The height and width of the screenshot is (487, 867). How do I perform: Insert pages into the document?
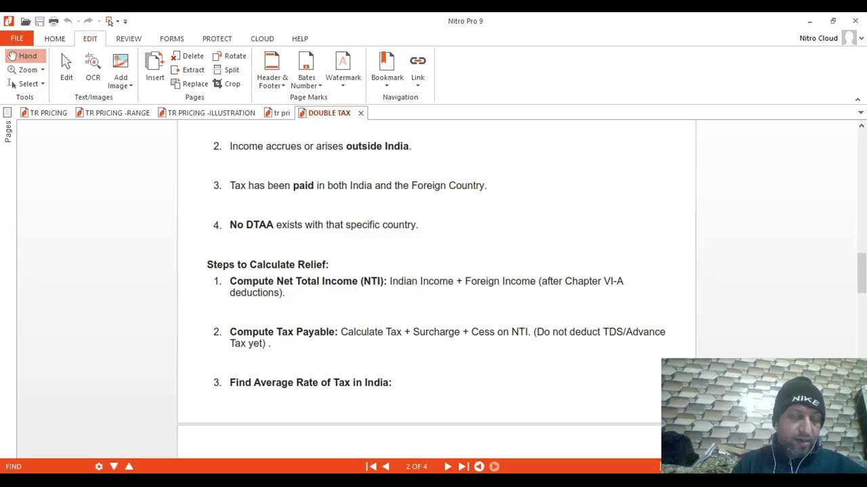(x=155, y=68)
